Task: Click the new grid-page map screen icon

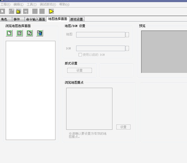Action: 19,33
